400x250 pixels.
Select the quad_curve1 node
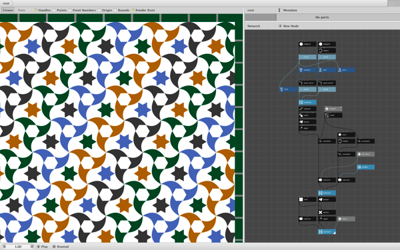point(307,83)
